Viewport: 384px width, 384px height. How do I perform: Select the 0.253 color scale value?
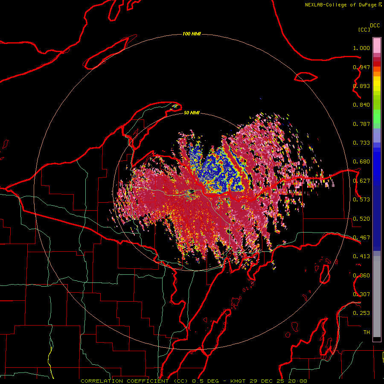click(x=361, y=313)
